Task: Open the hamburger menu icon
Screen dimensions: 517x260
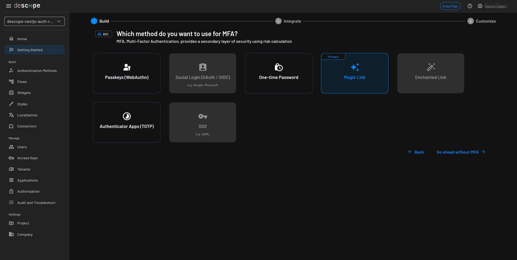Action: [9, 6]
